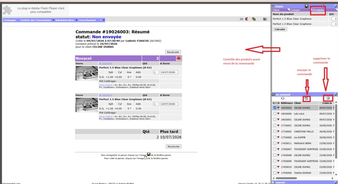Click the send order icon in en suspend toolbar
338x184 pixels.
pyautogui.click(x=306, y=98)
